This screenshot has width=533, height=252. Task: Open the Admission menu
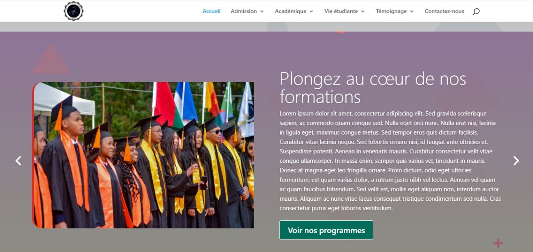(244, 11)
